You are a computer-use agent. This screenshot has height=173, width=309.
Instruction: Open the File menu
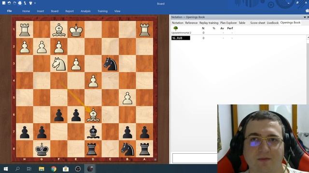coord(9,11)
